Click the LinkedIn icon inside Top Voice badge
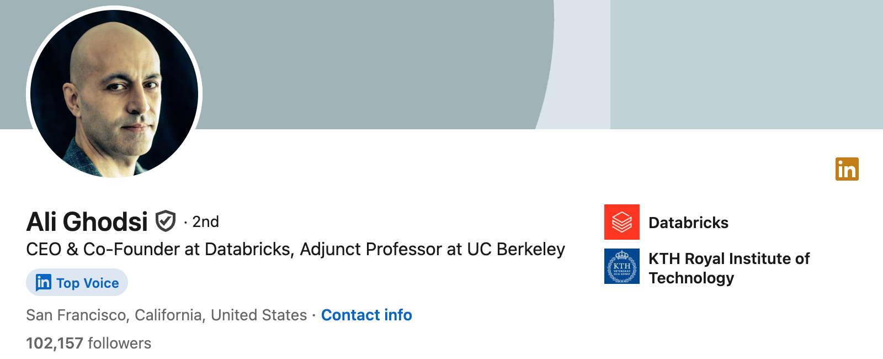Viewport: 883px width, 359px height. (43, 283)
